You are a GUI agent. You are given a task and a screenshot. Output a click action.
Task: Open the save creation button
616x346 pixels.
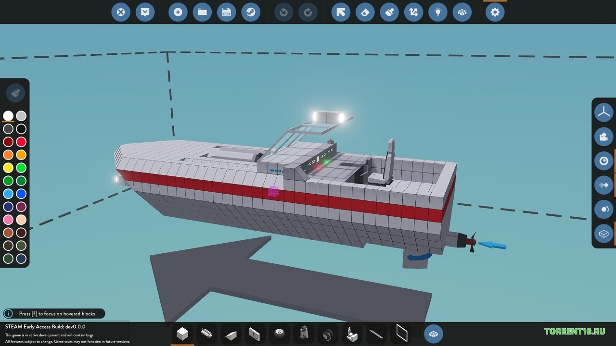point(226,12)
